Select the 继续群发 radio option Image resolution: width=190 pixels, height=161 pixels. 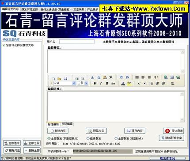(x=88, y=138)
